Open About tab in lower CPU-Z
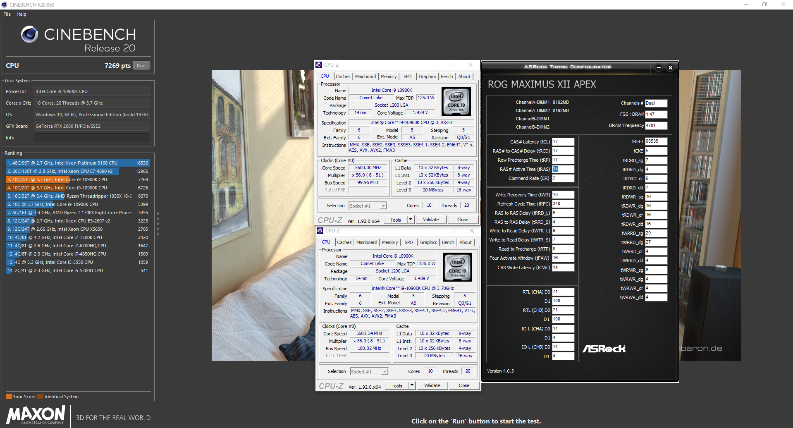 tap(466, 242)
